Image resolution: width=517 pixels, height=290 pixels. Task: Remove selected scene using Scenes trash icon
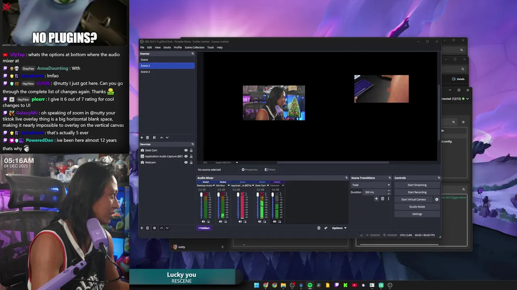click(147, 138)
